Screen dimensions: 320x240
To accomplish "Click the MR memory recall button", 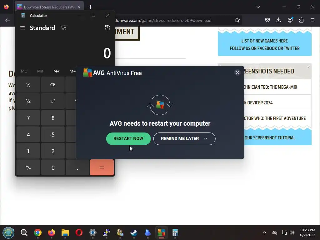I will click(40, 71).
